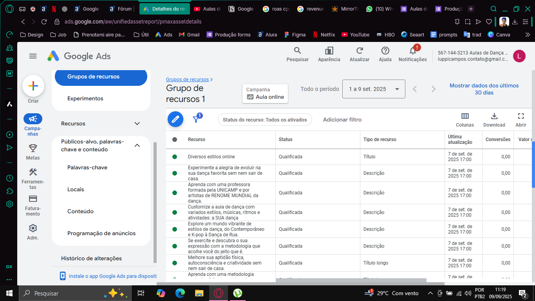Click the Criar plus button

33,86
